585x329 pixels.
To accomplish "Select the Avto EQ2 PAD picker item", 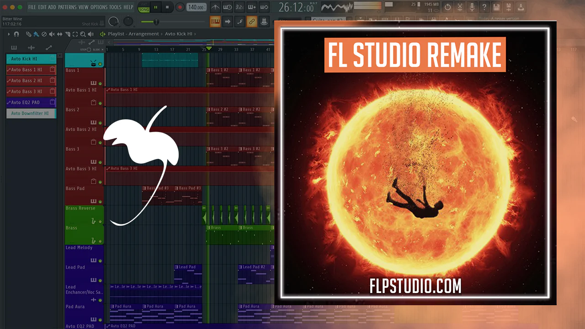I will [31, 103].
